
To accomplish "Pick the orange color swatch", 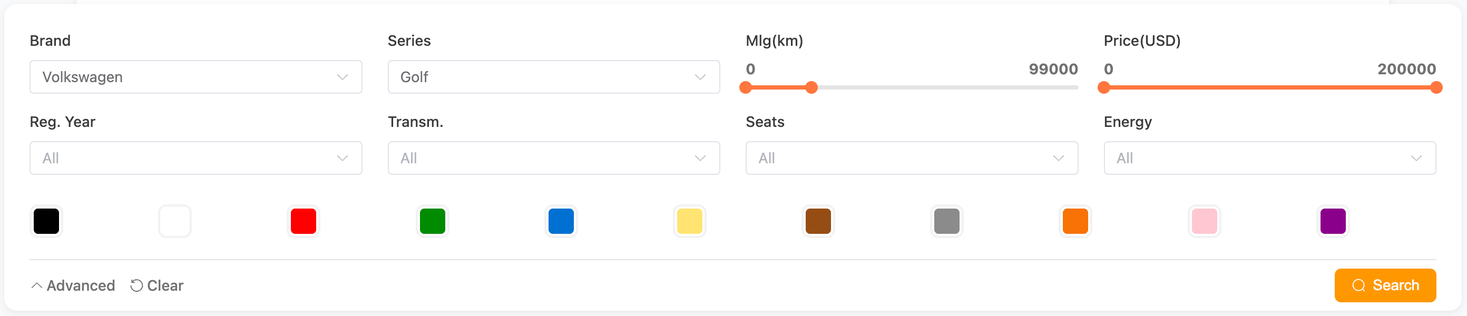I will pos(1075,221).
